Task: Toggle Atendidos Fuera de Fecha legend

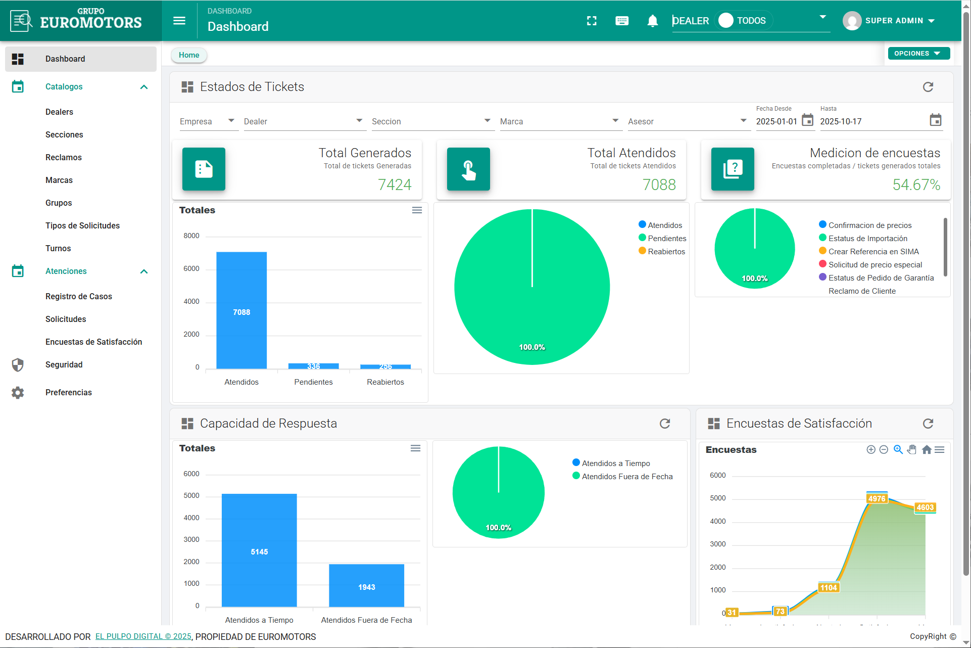Action: click(x=626, y=477)
